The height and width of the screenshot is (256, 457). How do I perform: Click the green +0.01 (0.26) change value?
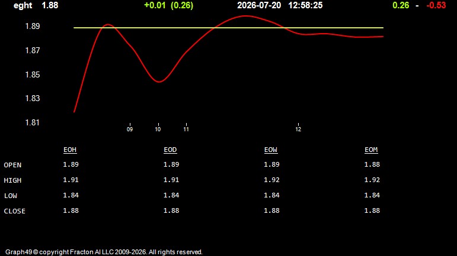(168, 5)
